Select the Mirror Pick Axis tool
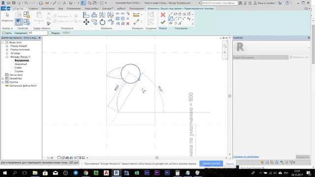This screenshot has width=315, height=177. click(102, 15)
